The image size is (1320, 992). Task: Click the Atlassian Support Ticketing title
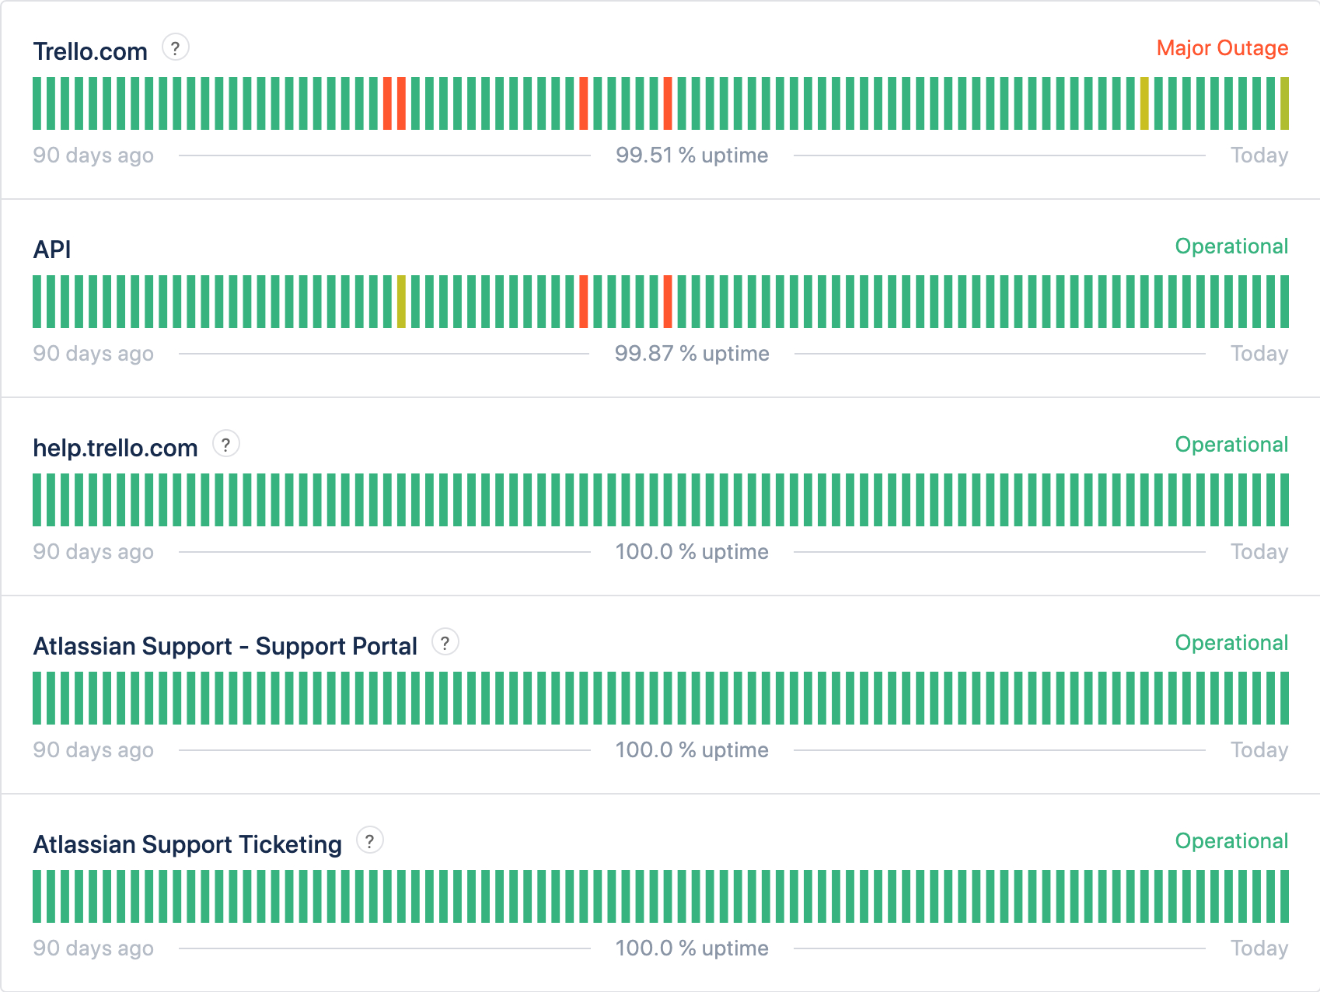187,844
